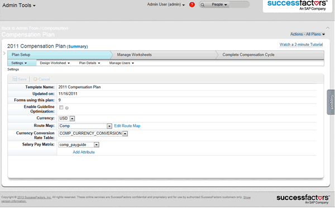Open the Edit Route Map link

127,126
